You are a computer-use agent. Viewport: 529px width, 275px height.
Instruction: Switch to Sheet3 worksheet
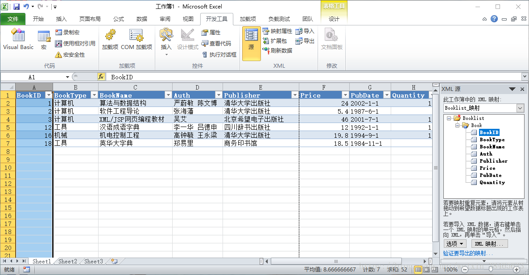(x=94, y=261)
